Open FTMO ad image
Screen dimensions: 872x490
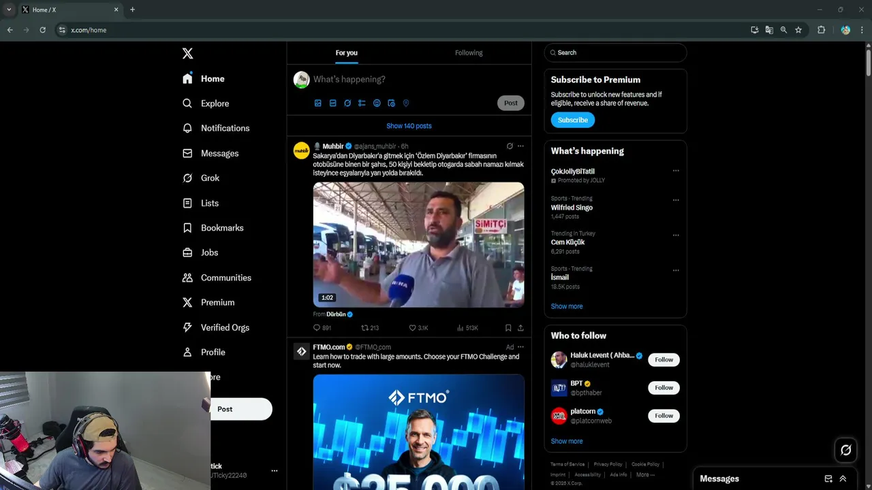click(x=418, y=432)
